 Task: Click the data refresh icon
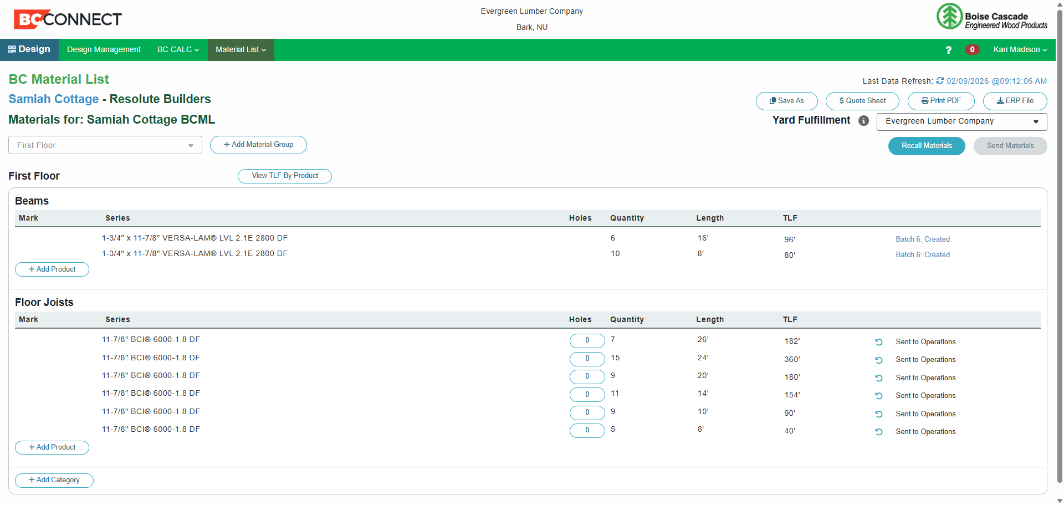click(x=940, y=81)
